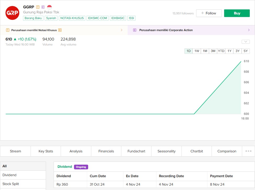Image resolution: width=255 pixels, height=190 pixels.
Task: Click the purple corporate action icon beside GGRP
Action: 43,7
